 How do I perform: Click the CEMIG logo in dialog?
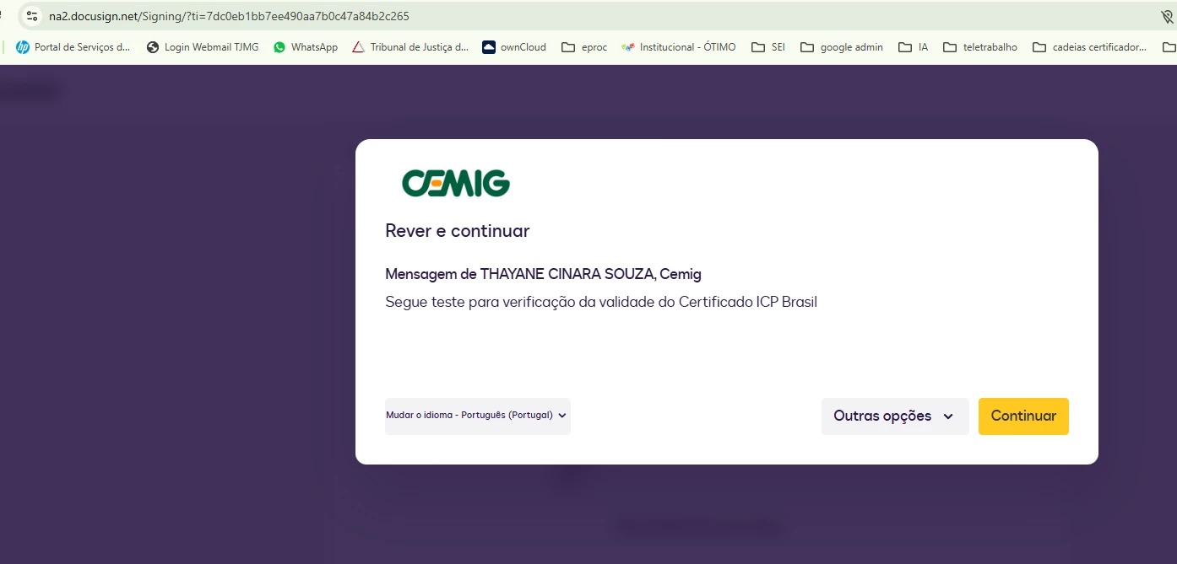456,183
